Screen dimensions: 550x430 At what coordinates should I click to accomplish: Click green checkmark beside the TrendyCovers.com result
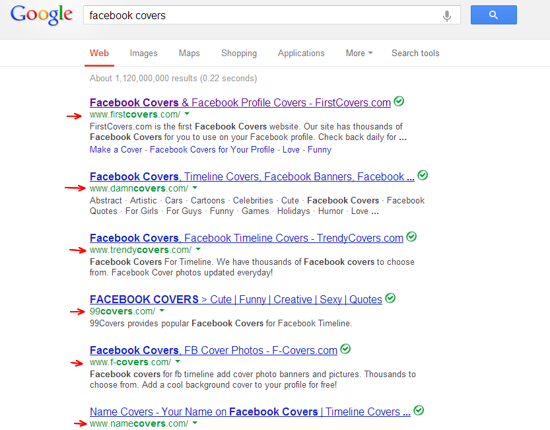point(411,237)
